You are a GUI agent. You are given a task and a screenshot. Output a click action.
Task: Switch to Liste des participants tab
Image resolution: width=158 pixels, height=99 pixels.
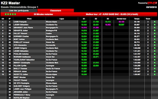(x=19, y=11)
